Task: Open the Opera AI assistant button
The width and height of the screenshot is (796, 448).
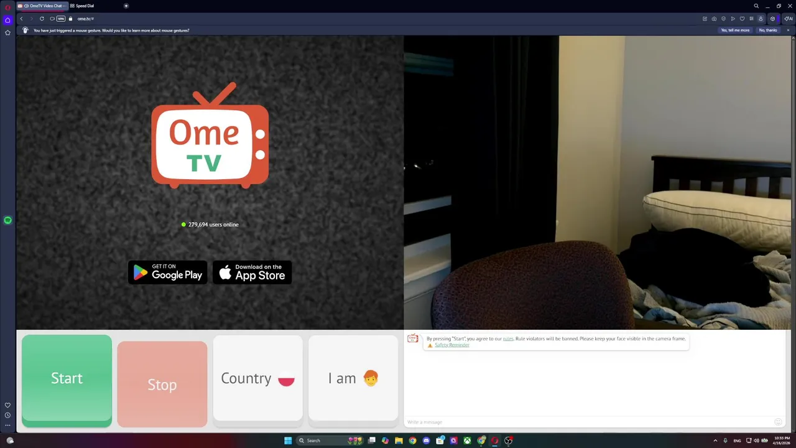Action: tap(788, 19)
